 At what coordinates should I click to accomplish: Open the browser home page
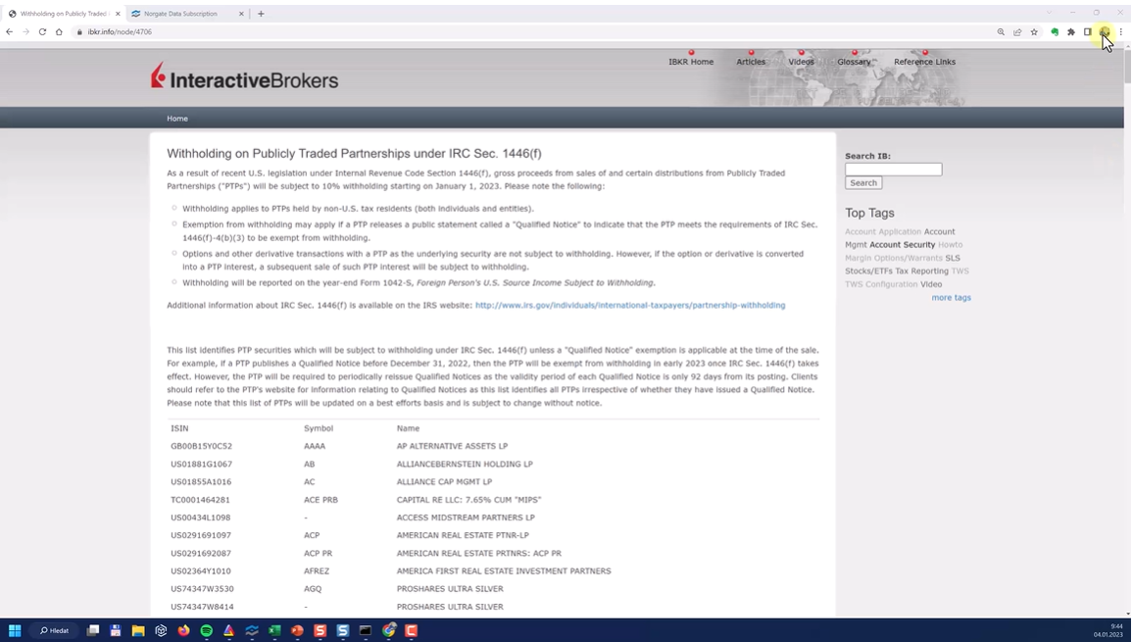coord(59,31)
